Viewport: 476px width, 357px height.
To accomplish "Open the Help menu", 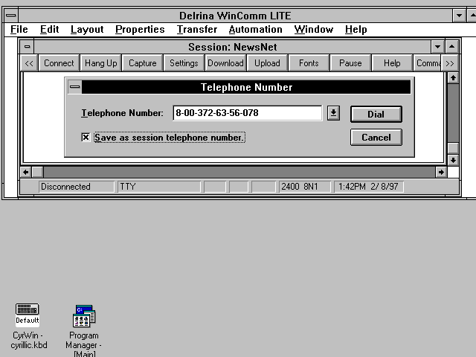I will click(356, 30).
